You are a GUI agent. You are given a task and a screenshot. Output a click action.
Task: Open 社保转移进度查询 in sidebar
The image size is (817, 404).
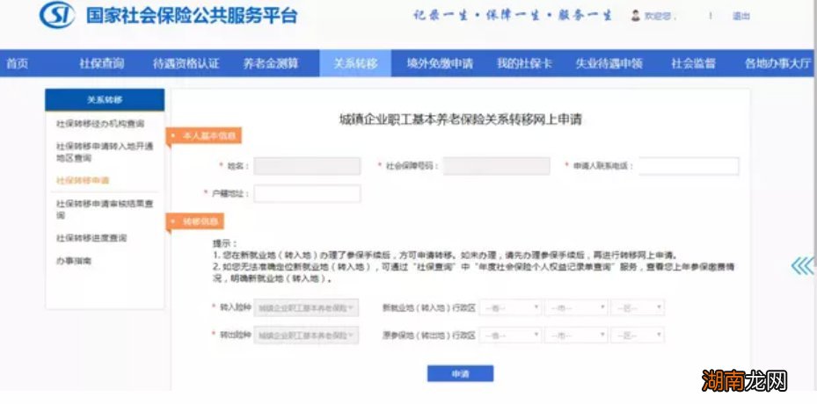[x=91, y=238]
